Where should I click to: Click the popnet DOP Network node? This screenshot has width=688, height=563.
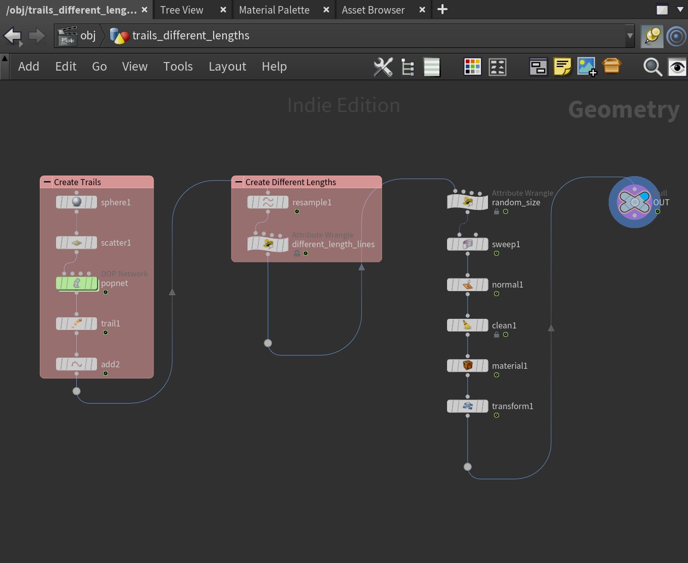point(76,284)
